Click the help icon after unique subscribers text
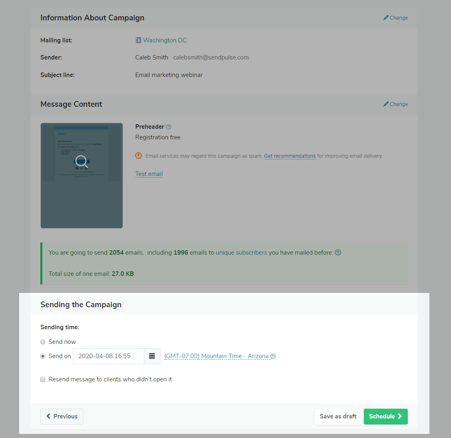451x438 pixels. click(338, 252)
